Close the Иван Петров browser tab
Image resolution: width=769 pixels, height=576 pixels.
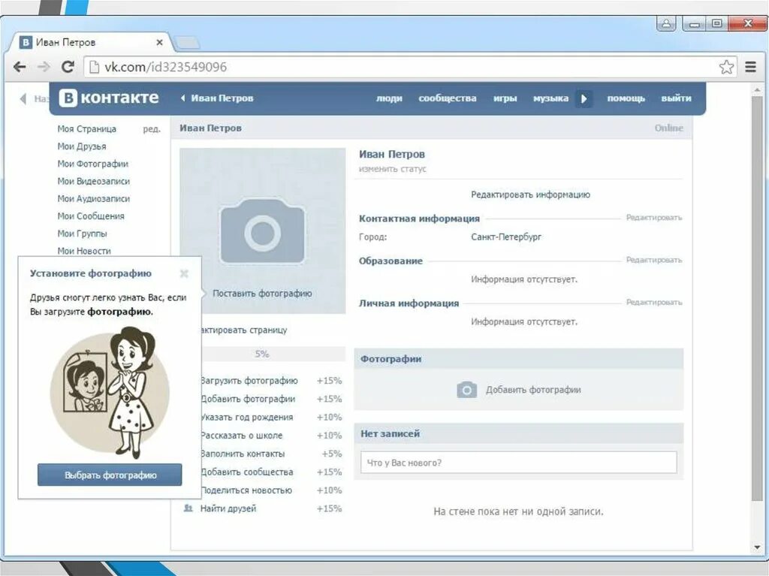coord(159,43)
